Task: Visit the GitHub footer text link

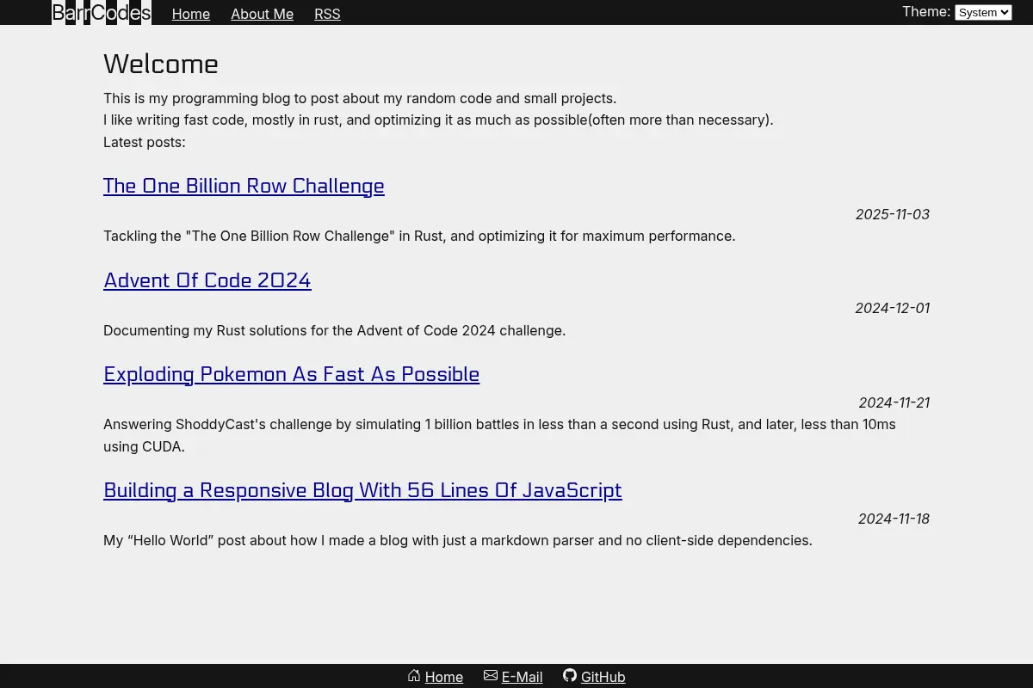Action: point(603,677)
